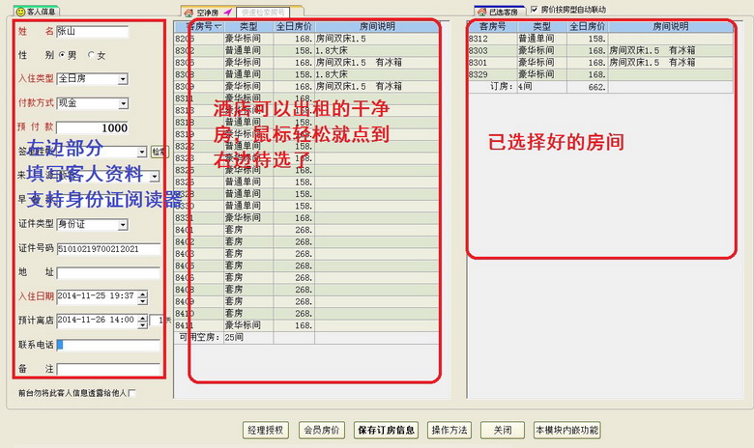Select the 男 gender radio button
This screenshot has height=448, width=754.
[x=63, y=55]
